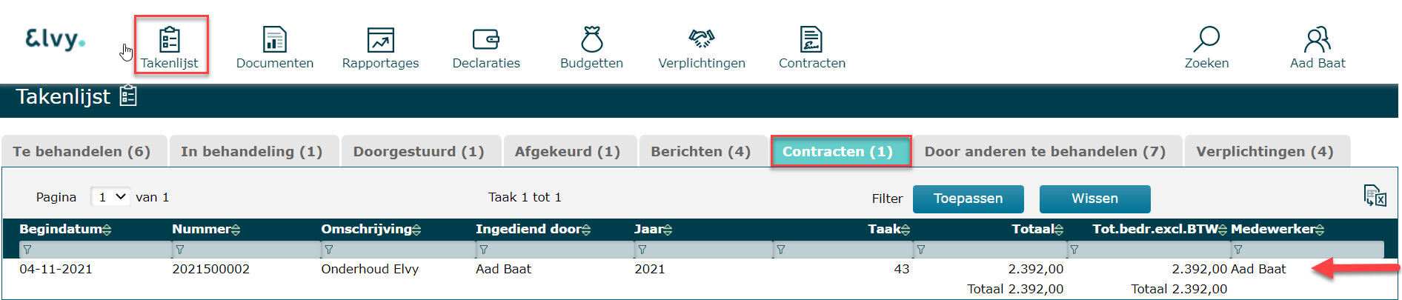The width and height of the screenshot is (1402, 300).
Task: Open Door anderen te behandelen (7) tab
Action: 1045,152
